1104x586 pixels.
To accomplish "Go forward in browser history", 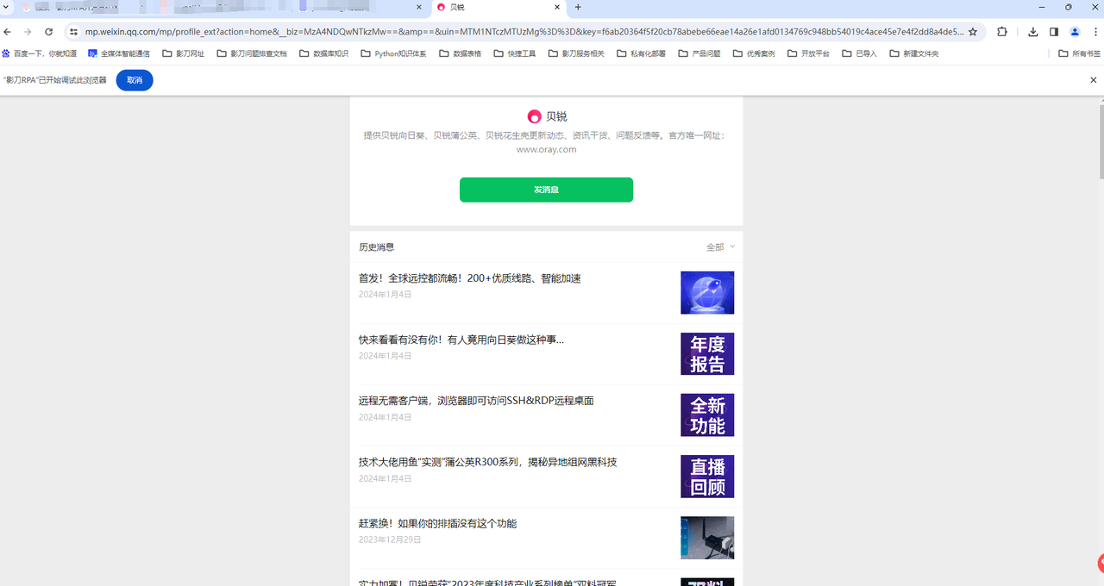I will pos(28,32).
